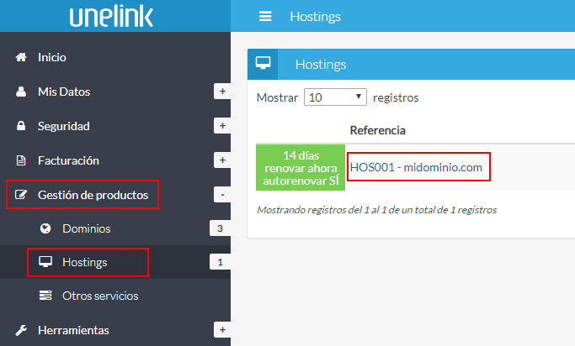Click the document icon beside Facturación
Screen dimensions: 575x346
click(x=22, y=160)
